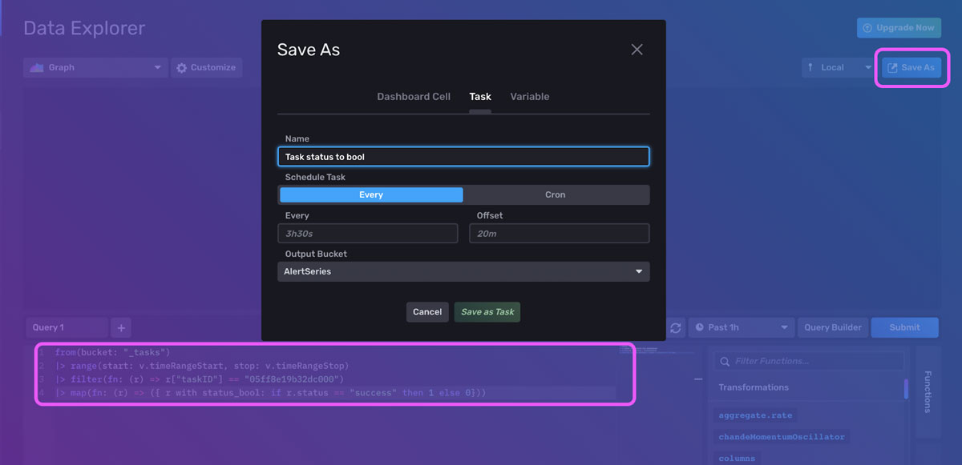Add a new query with the plus icon

[x=120, y=327]
